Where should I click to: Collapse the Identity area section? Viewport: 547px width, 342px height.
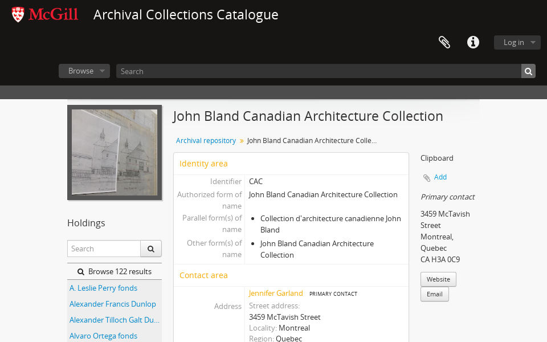point(203,163)
